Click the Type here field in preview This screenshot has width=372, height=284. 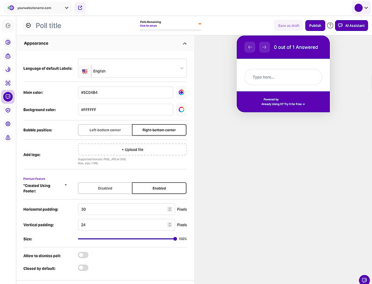point(283,77)
